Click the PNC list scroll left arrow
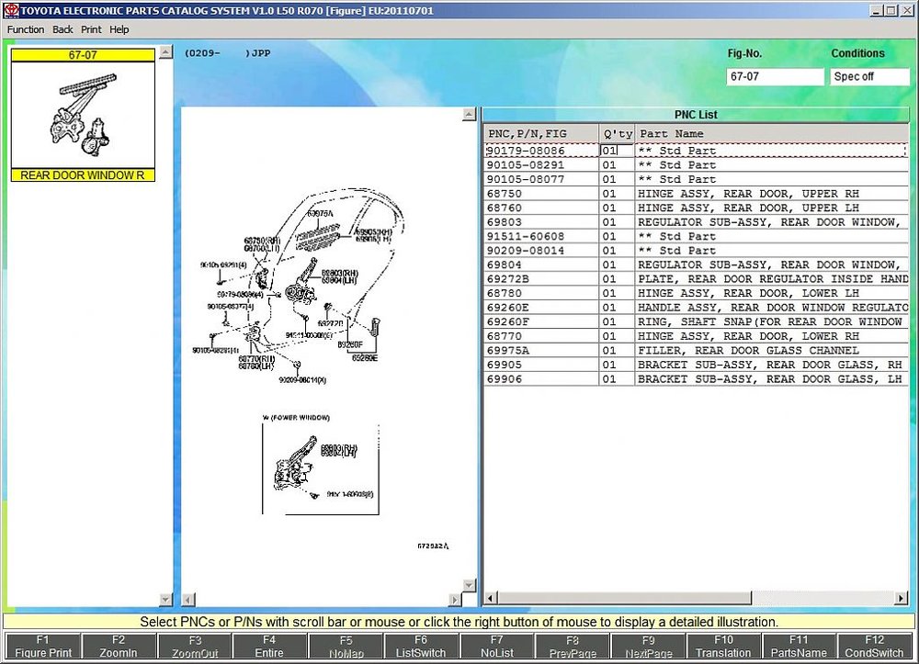The width and height of the screenshot is (919, 664). 491,598
